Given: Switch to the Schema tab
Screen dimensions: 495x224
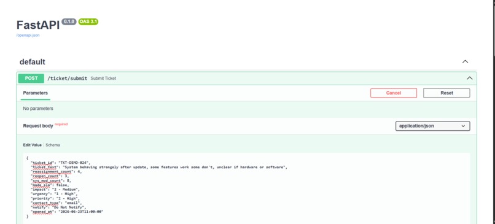Looking at the screenshot, I should click(x=53, y=145).
